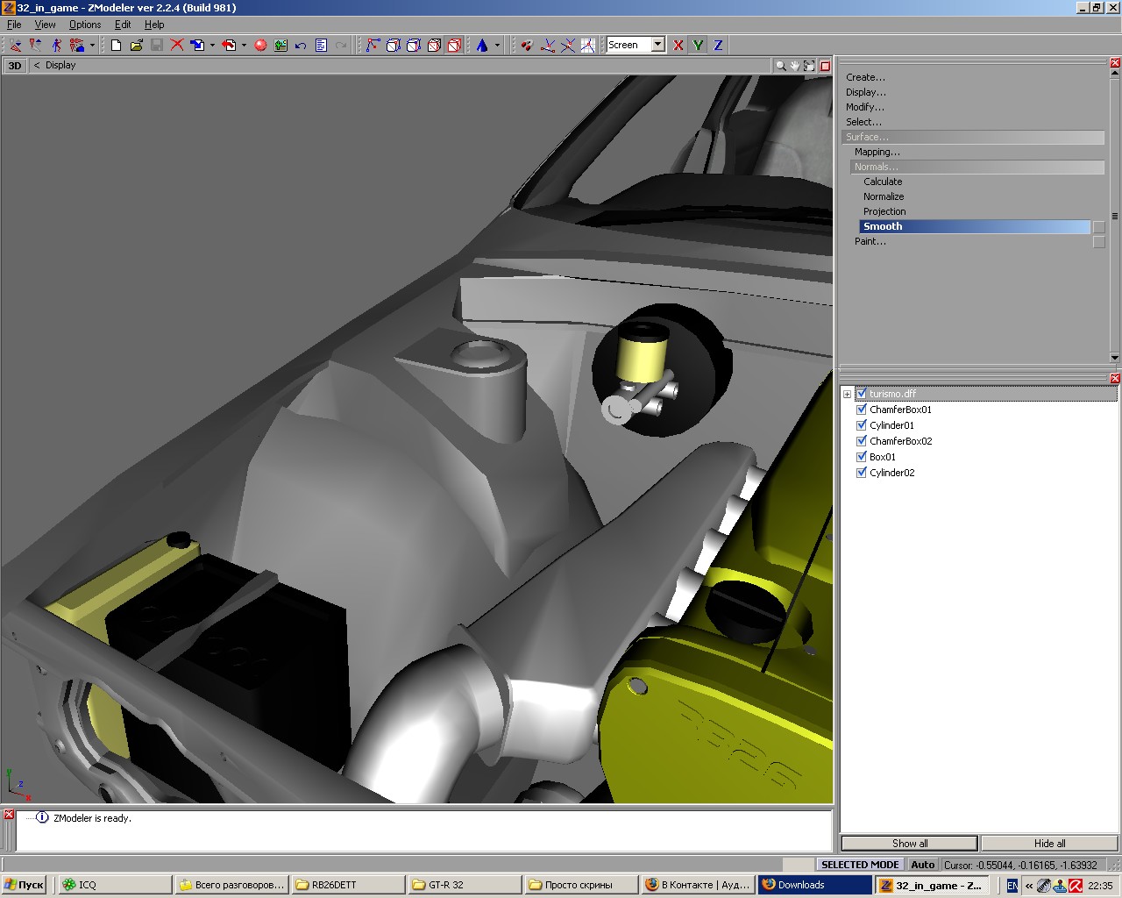Viewport: 1122px width, 898px height.
Task: Click the Export icon with red arrow
Action: coord(229,45)
